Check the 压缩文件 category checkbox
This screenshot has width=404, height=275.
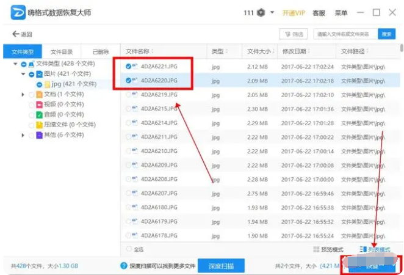pyautogui.click(x=32, y=125)
